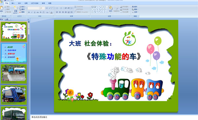The width and height of the screenshot is (198, 120).
Task: Toggle Bold formatting
Action: [29, 12]
